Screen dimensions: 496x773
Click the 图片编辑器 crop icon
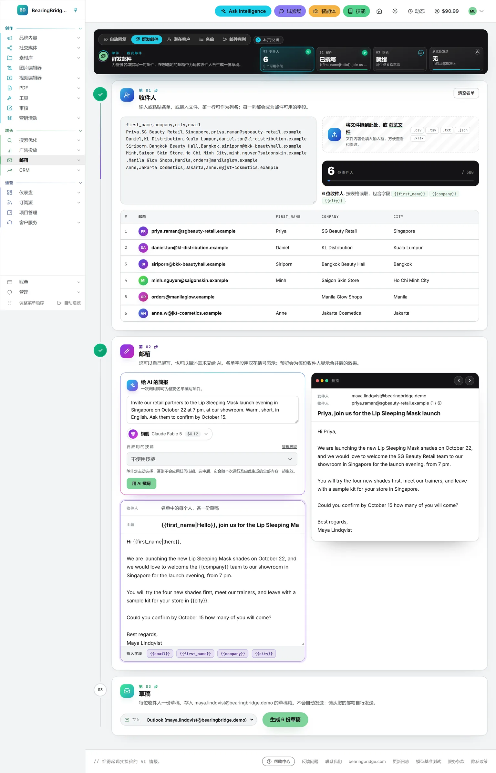(10, 68)
